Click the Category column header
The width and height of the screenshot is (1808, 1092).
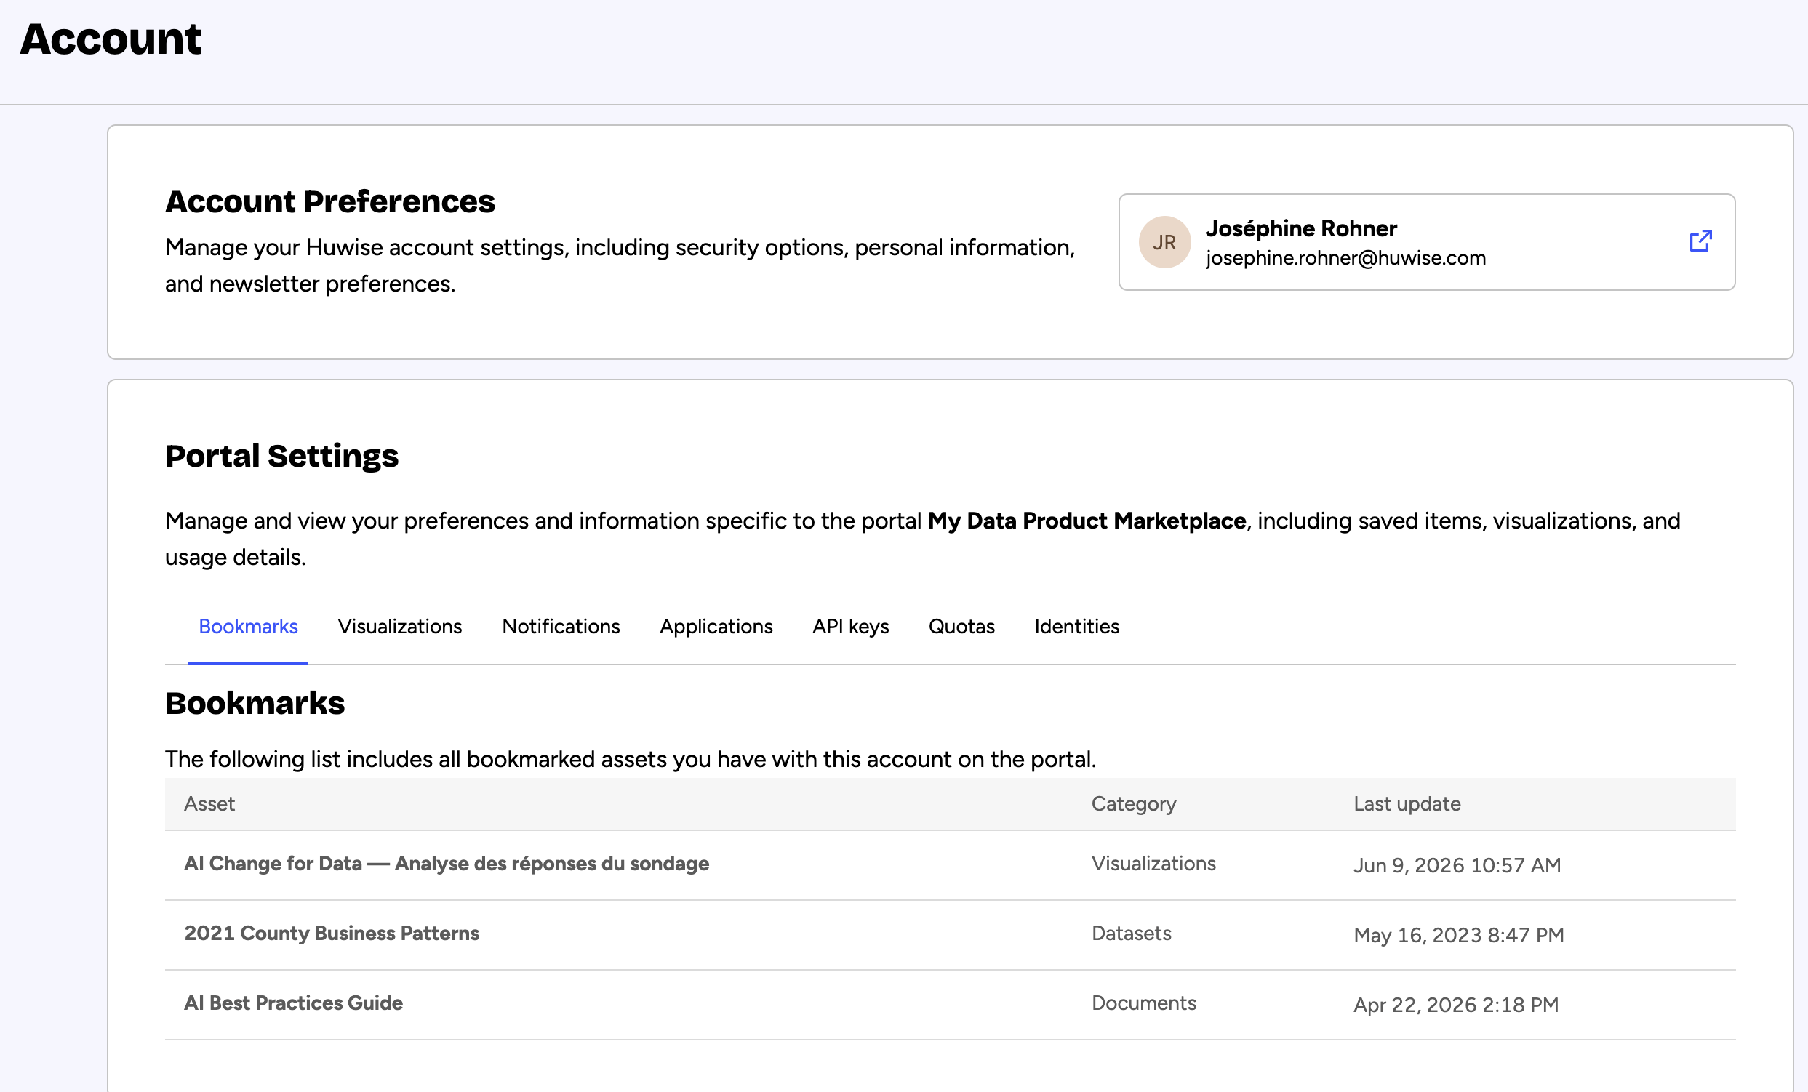click(x=1134, y=804)
